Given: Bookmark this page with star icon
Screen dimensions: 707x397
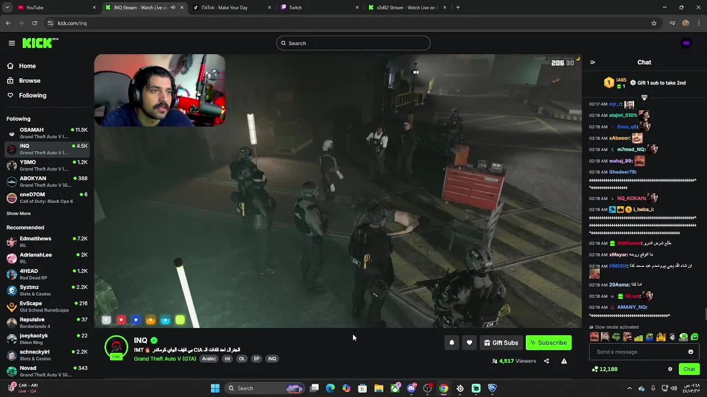Looking at the screenshot, I should (x=654, y=23).
